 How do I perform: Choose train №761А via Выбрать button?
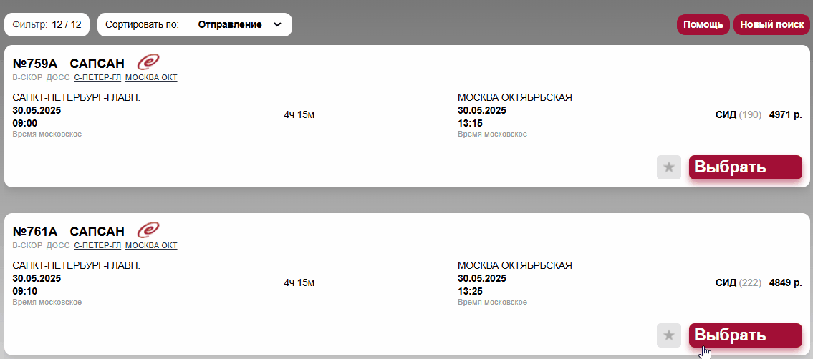pos(746,335)
